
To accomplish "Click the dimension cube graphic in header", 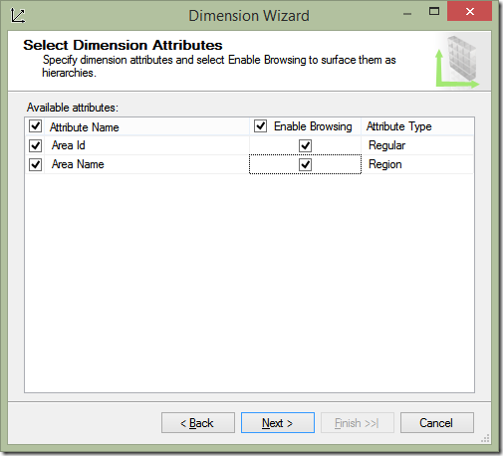I will tap(458, 62).
